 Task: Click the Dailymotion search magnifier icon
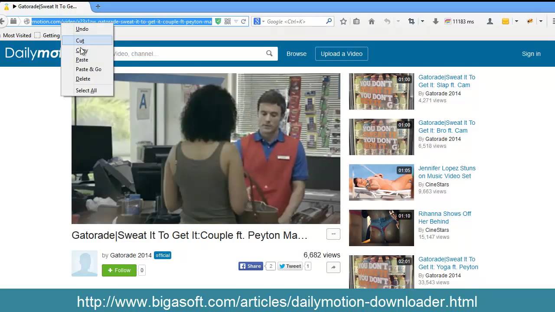point(269,54)
